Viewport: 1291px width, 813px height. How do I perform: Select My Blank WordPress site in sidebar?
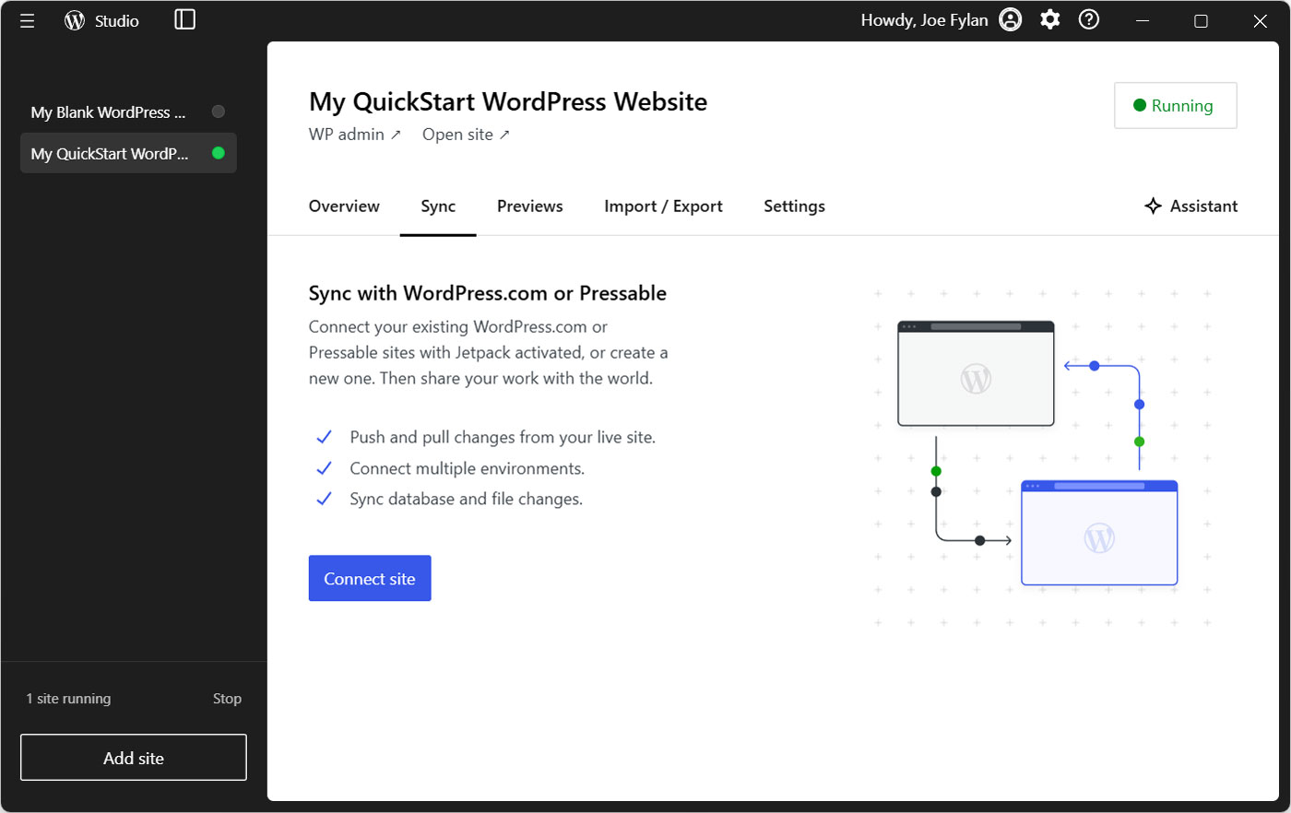107,112
